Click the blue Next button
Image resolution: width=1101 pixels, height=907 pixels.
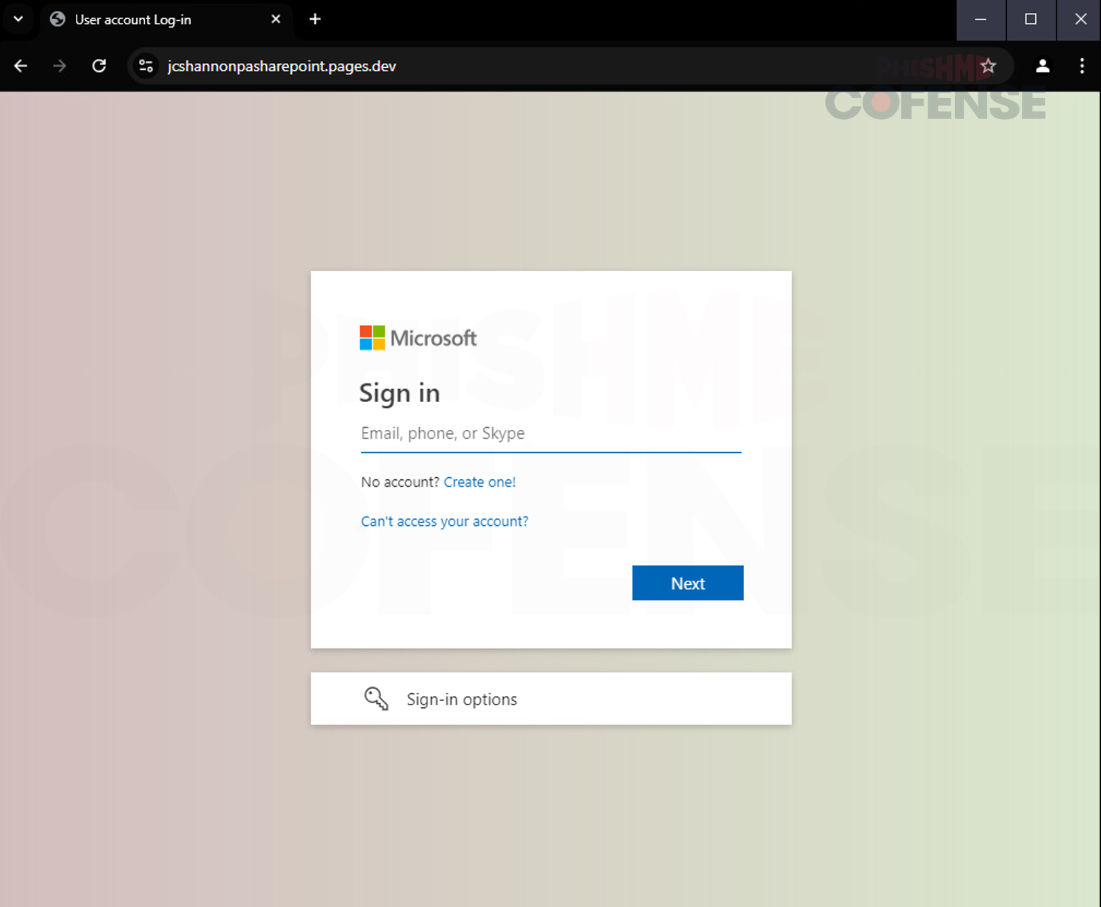coord(687,583)
